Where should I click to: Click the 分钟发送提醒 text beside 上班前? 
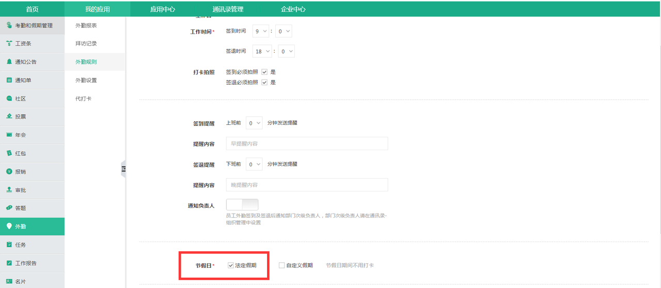pyautogui.click(x=282, y=123)
